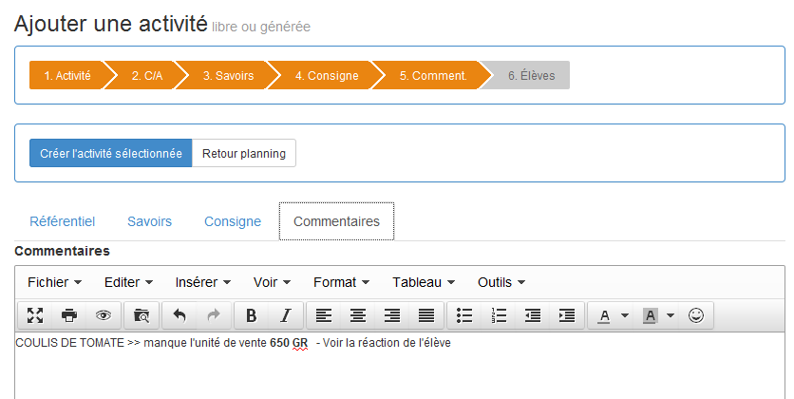Open the Tableau menu

(424, 282)
